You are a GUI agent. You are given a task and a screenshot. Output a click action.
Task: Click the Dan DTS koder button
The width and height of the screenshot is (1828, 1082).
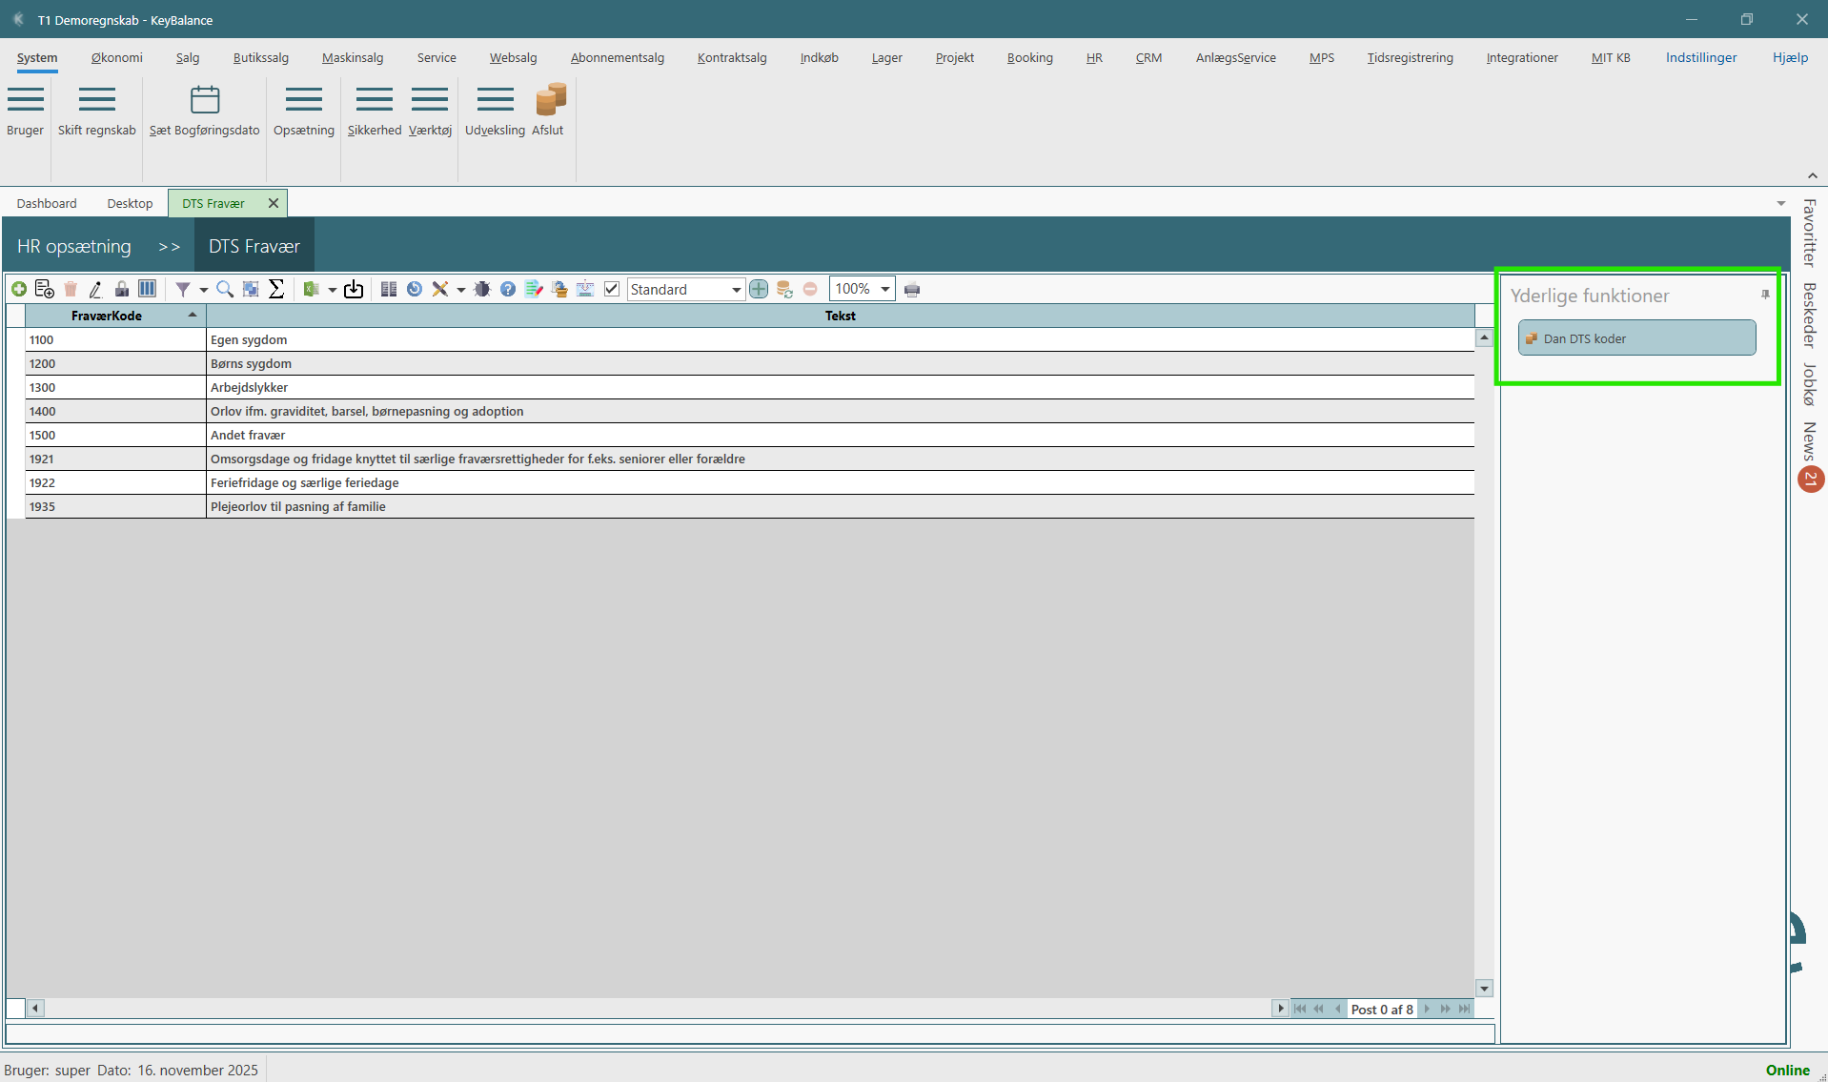(x=1635, y=338)
